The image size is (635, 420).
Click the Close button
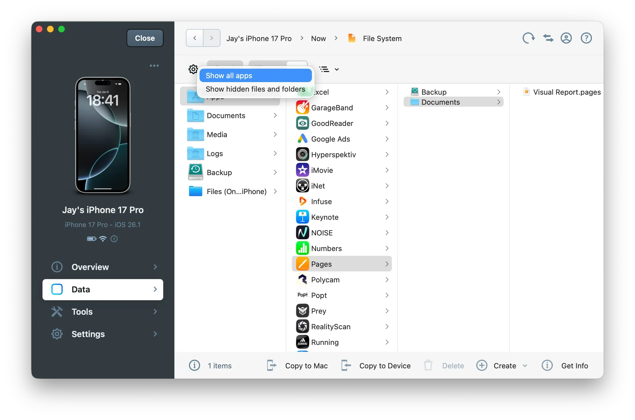point(144,38)
